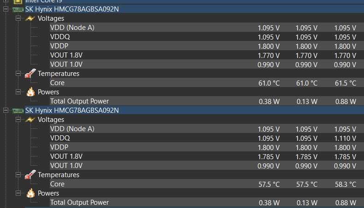Select VDDP row in second module
Viewport: 364px width, 208px height.
click(x=206, y=147)
